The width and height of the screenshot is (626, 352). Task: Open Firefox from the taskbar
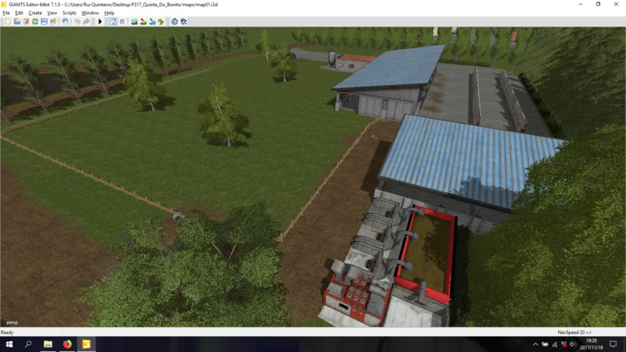click(x=67, y=344)
